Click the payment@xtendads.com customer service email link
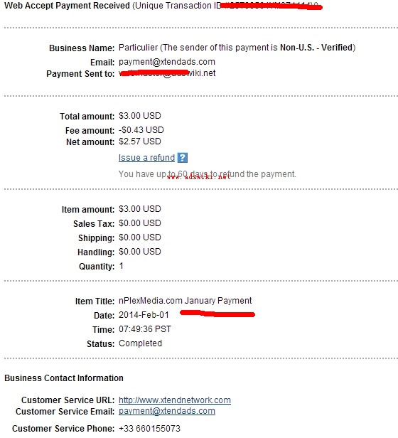 tap(167, 411)
